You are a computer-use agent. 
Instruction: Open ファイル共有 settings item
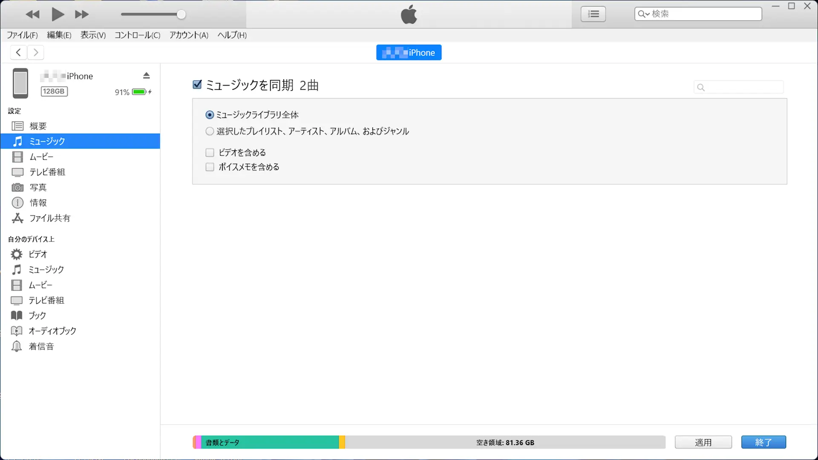[80, 218]
